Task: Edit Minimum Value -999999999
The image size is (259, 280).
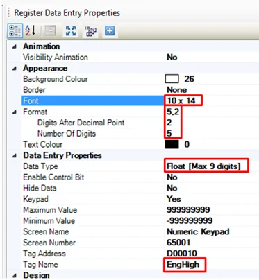Action: point(190,221)
